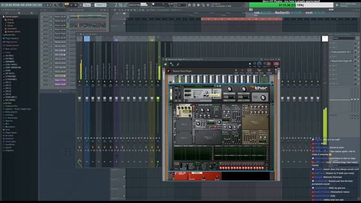Toggle Reason Rack Plugin FX enable
The height and width of the screenshot is (203, 361).
(355, 61)
